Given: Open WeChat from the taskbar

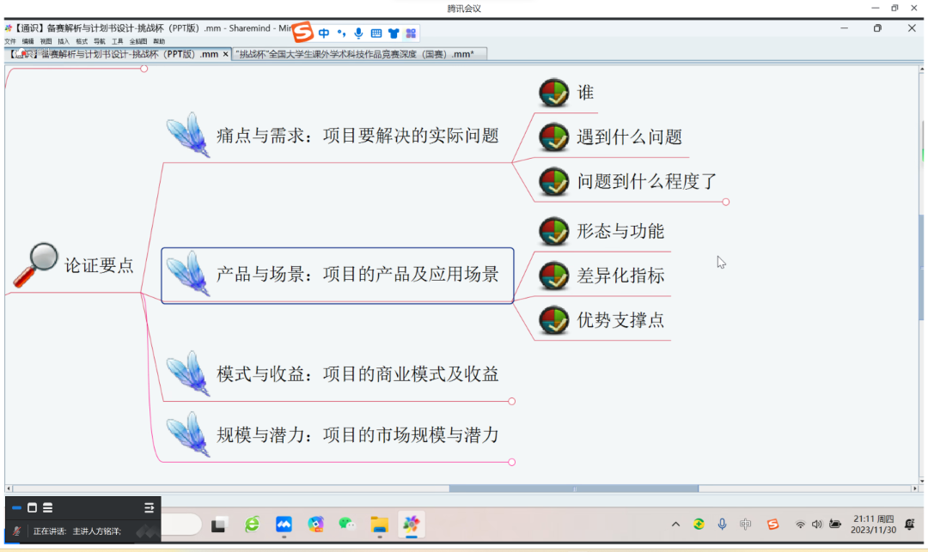Looking at the screenshot, I should click(x=347, y=524).
